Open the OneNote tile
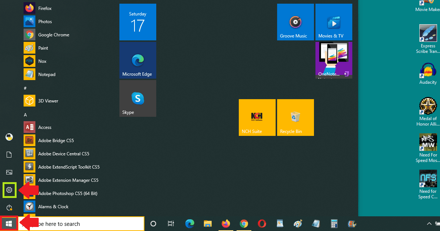 coord(334,60)
